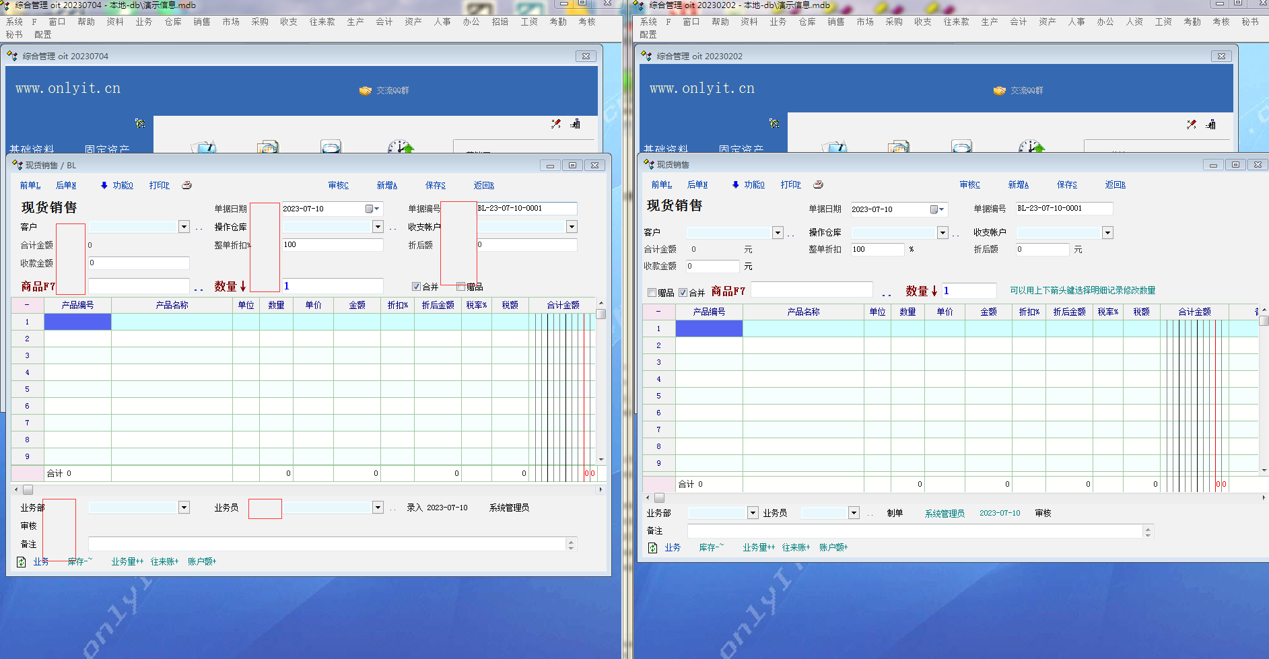Click printer icon in left 现货销售 window
The width and height of the screenshot is (1269, 659).
(187, 185)
